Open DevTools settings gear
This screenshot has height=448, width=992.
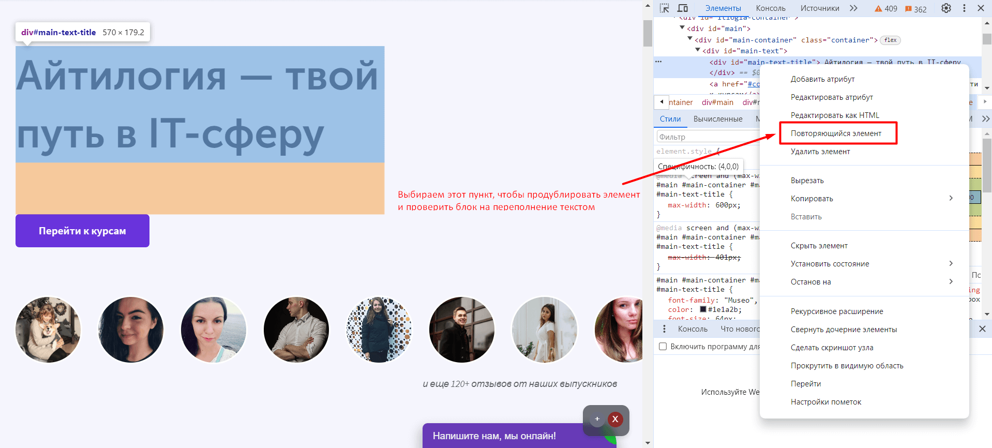click(946, 8)
